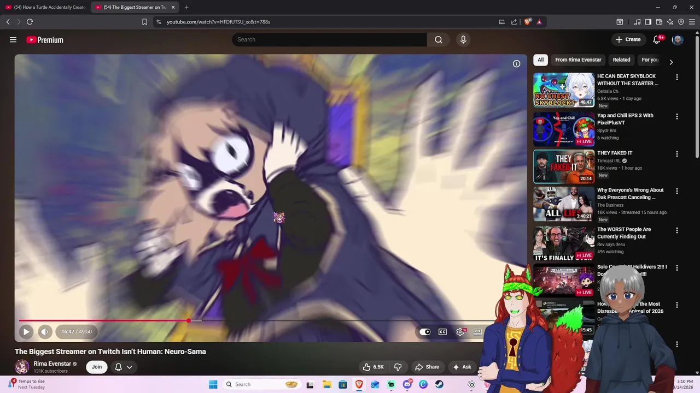Select the All filter chip
Screen dimensions: 700x393
pos(540,60)
